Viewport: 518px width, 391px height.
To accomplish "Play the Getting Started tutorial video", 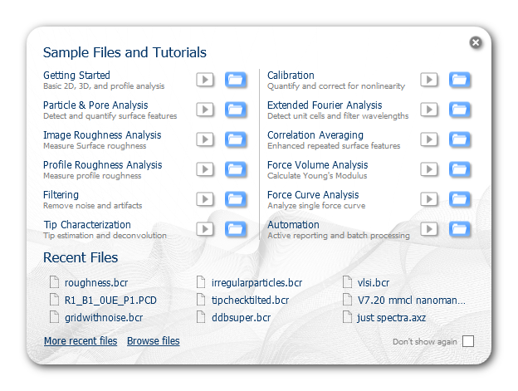I will (205, 80).
